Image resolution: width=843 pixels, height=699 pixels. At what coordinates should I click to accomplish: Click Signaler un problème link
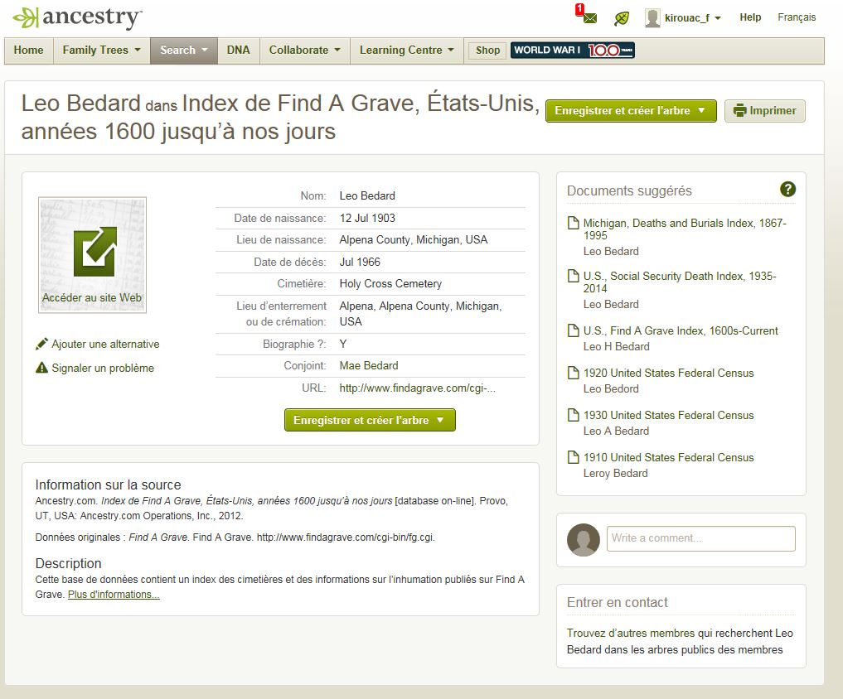[x=103, y=368]
